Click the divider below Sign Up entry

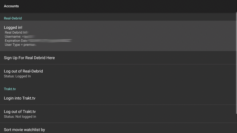coord(118,64)
